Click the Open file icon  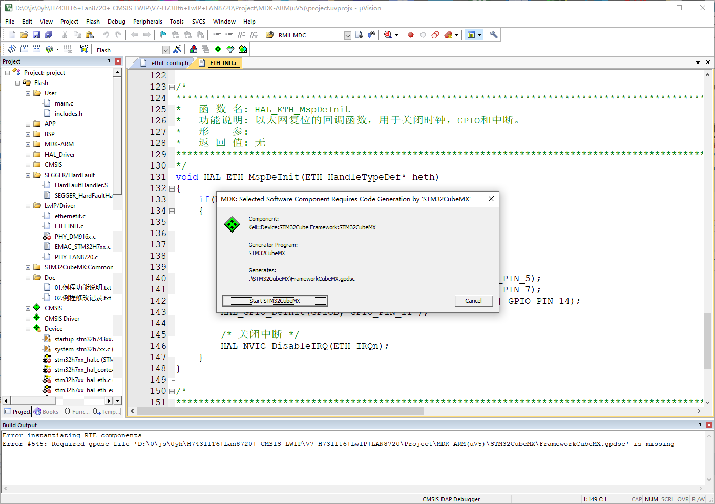tap(24, 35)
